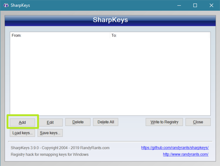The image size is (220, 166).
Task: Click the 'Registry hack for remapping keys' text
Action: click(x=50, y=154)
